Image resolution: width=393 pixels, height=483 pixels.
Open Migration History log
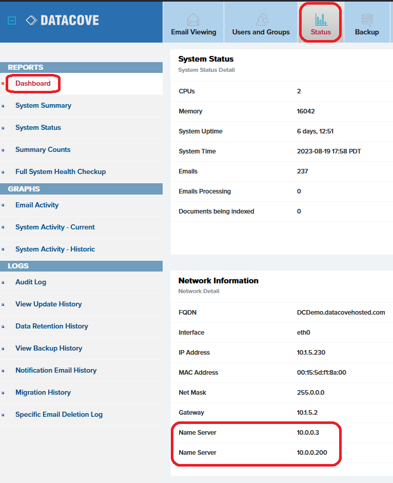(x=43, y=393)
